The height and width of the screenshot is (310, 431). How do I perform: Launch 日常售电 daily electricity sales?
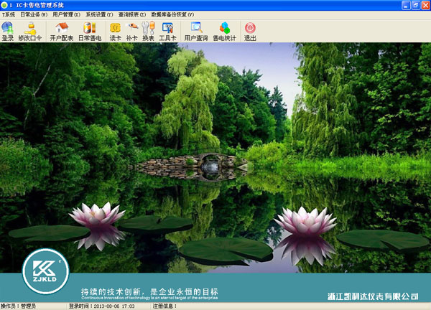(x=90, y=32)
